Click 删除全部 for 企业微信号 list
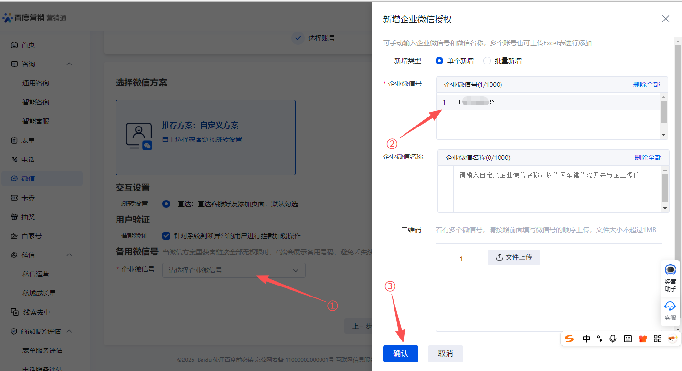Image resolution: width=682 pixels, height=371 pixels. click(646, 85)
